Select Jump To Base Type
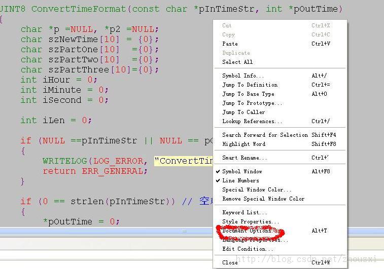The width and height of the screenshot is (384, 269). tap(280, 94)
